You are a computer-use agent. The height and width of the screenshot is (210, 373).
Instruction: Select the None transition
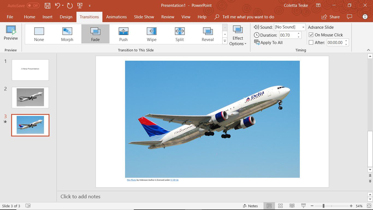39,34
